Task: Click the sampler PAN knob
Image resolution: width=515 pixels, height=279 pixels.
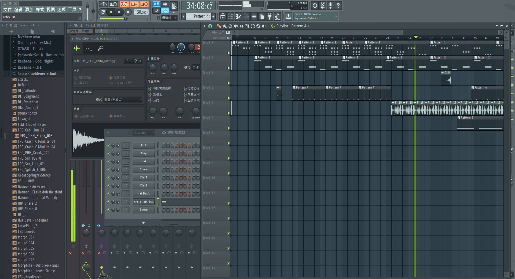Action: (x=172, y=47)
